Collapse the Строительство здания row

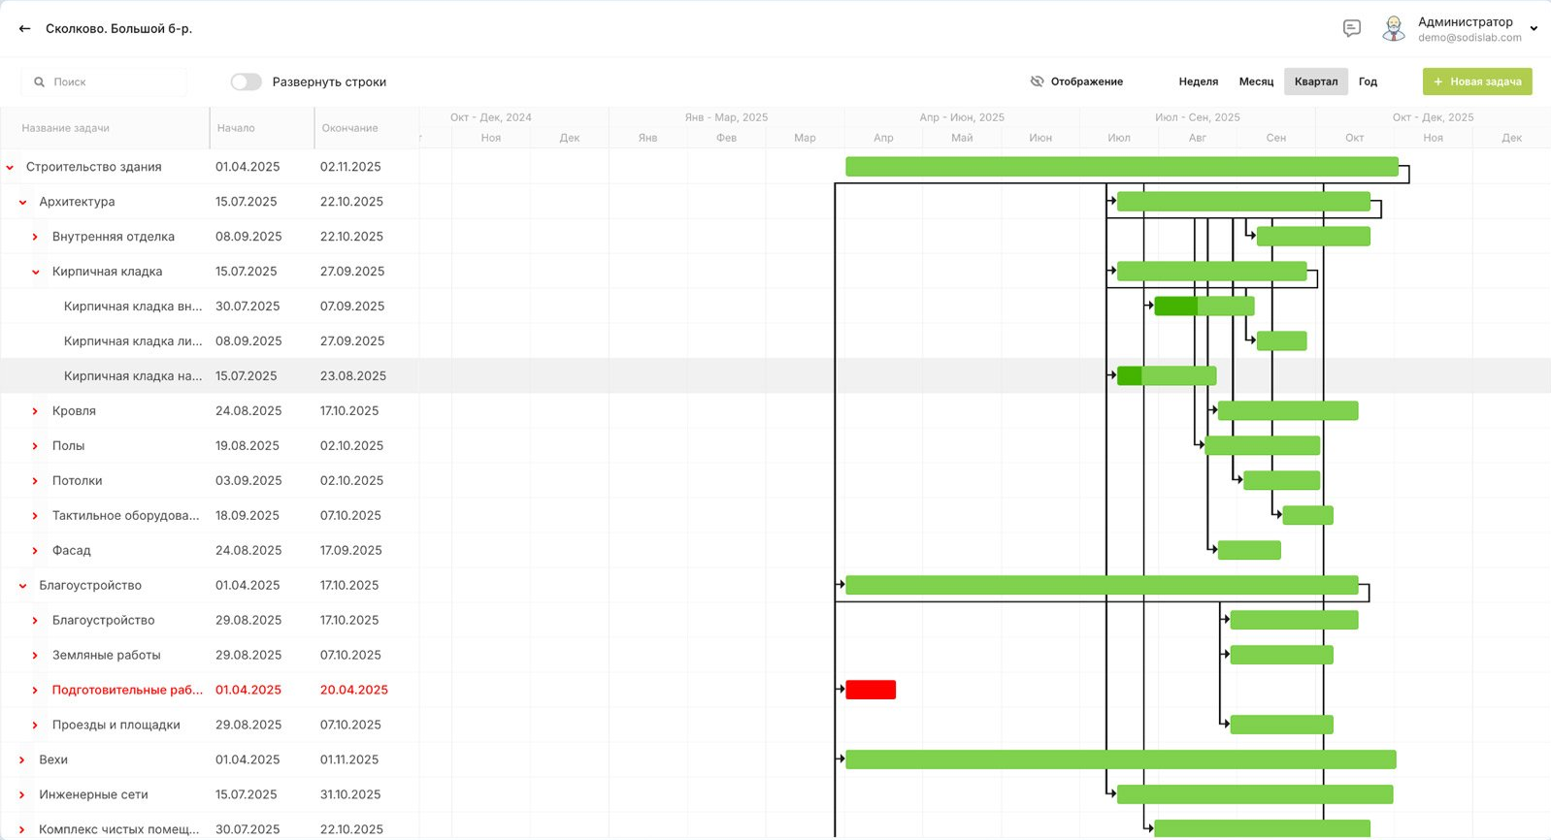[x=10, y=168]
